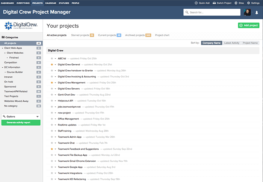Image resolution: width=263 pixels, height=182 pixels.
Task: Open the Dashboard menu
Action: pos(8,3)
